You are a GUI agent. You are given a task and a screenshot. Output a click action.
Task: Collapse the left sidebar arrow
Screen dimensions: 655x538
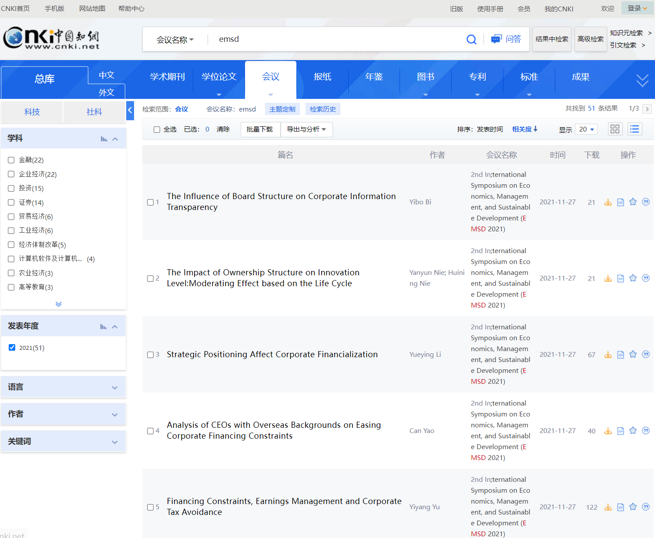[130, 111]
